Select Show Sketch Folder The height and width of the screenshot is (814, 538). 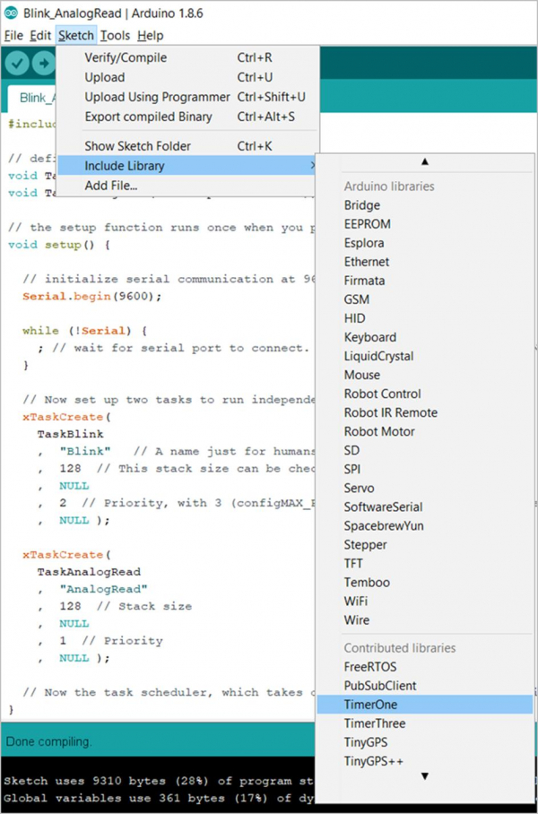[187, 146]
